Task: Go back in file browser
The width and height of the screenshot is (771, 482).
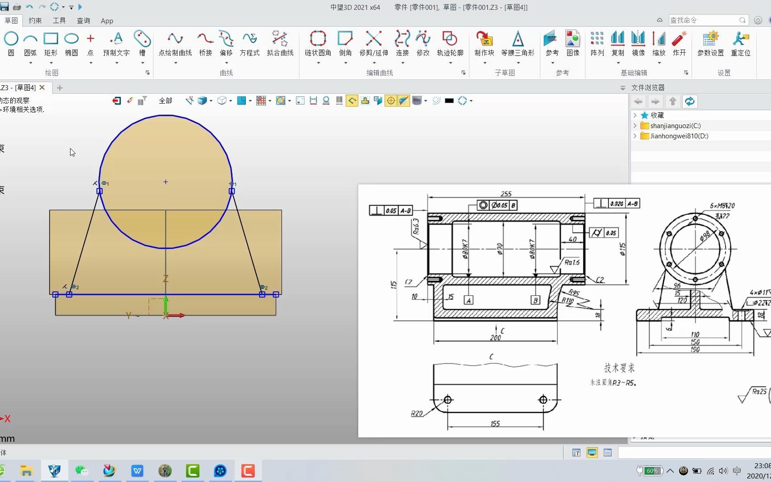Action: pos(638,101)
